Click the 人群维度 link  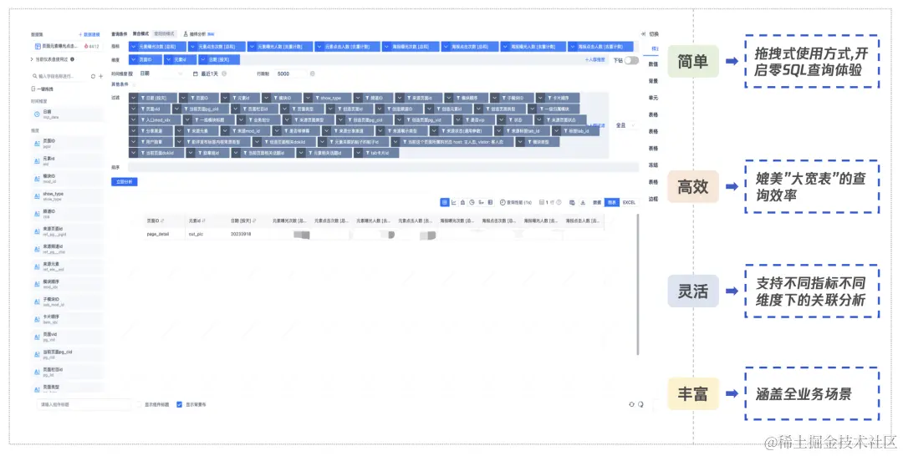tap(595, 60)
